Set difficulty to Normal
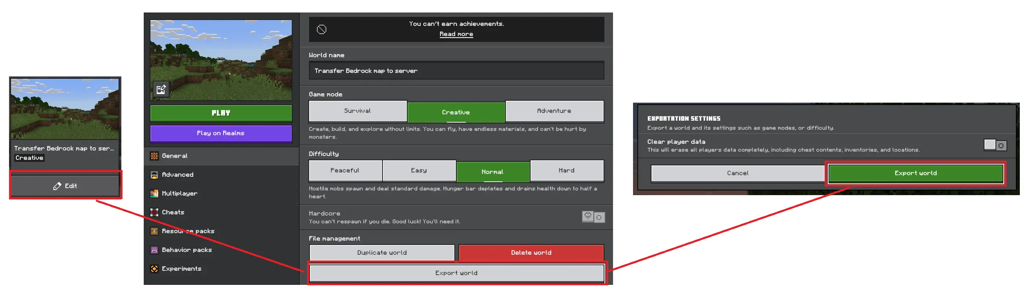Screen dimensions: 1032x297 (493, 172)
